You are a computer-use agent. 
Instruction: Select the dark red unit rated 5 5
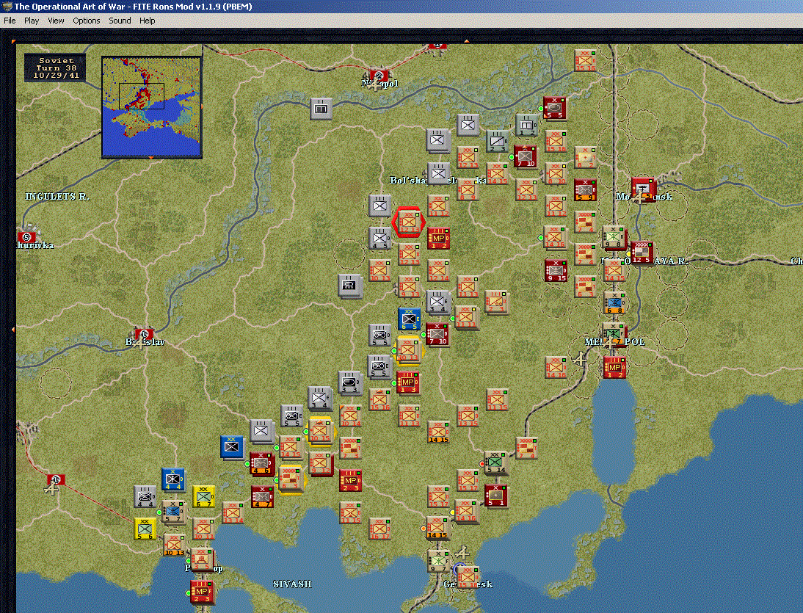tap(555, 108)
